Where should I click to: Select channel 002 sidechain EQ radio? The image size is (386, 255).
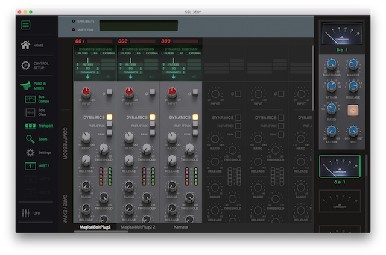tap(135, 54)
